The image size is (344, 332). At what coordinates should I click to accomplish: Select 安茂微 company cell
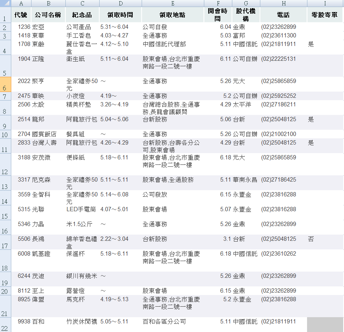[48, 164]
